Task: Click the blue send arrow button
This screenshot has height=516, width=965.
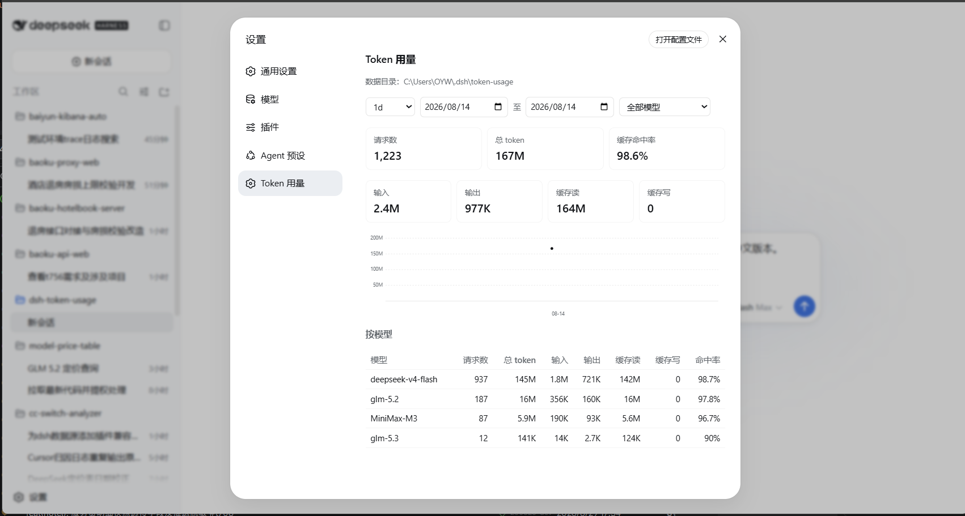Action: click(x=804, y=306)
